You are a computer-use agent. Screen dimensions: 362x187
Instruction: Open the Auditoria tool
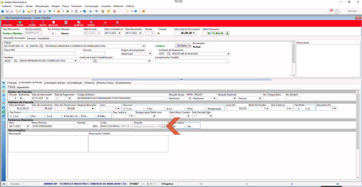(x=79, y=24)
